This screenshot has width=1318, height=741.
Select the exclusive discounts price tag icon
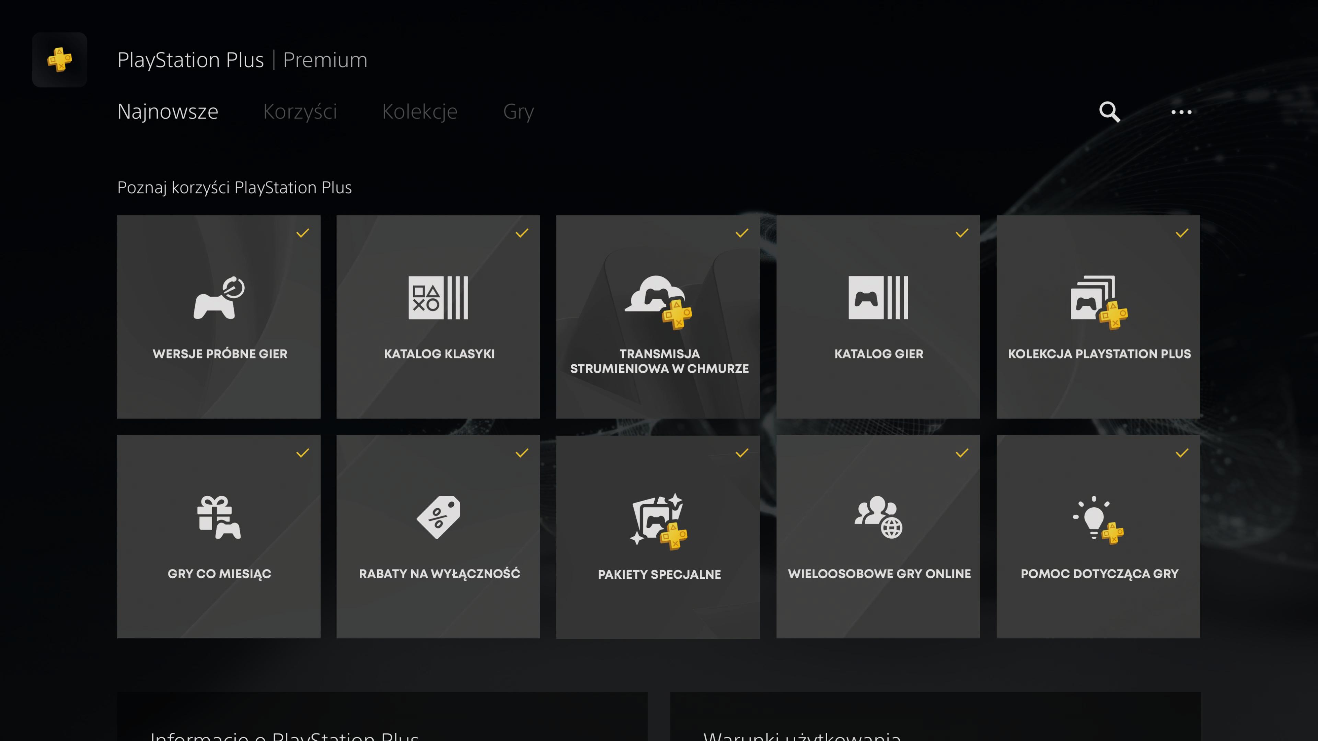point(439,517)
